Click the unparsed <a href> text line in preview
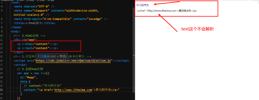Screen dimensions: 259x100 tap(167, 11)
